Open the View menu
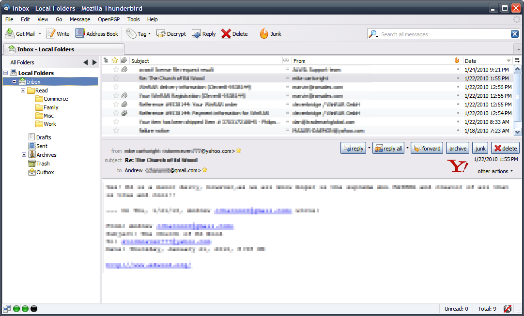The image size is (524, 316). click(43, 19)
